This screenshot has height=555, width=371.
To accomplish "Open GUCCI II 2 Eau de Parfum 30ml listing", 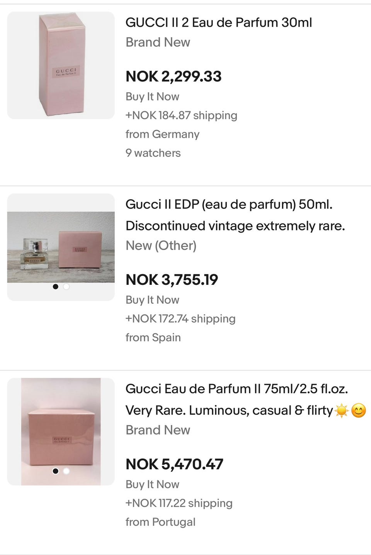I will pos(219,22).
